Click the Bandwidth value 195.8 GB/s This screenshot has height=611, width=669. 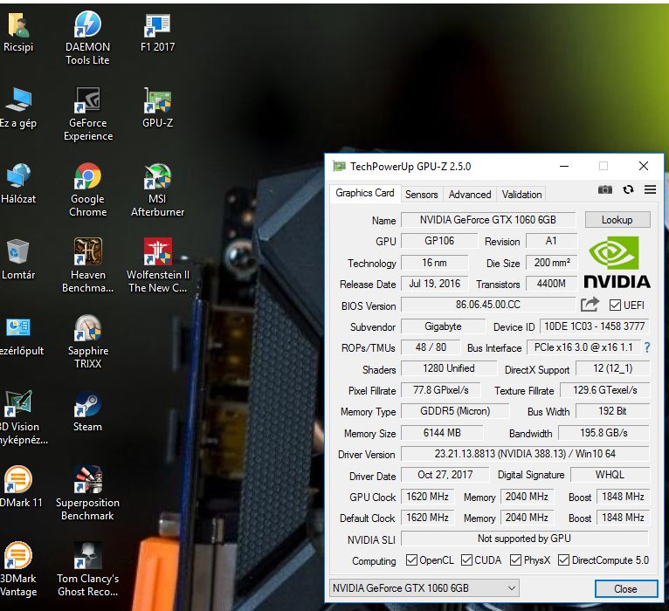click(603, 433)
